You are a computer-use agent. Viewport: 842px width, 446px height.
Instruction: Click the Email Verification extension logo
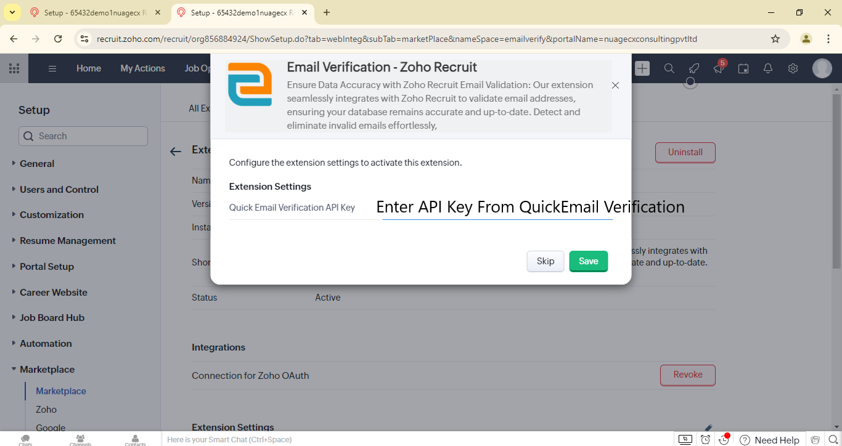coord(250,84)
